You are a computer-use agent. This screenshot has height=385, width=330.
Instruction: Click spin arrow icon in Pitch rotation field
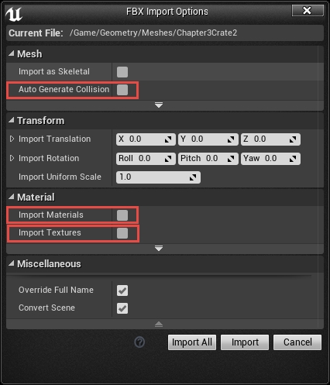point(231,159)
